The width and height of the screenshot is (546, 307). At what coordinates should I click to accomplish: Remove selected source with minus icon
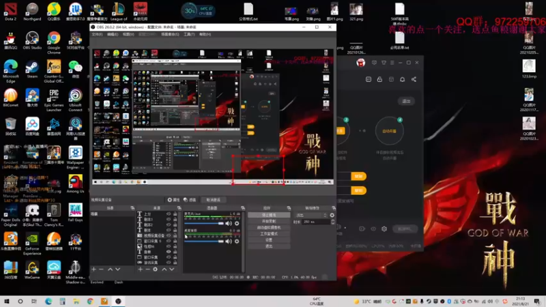pos(147,269)
